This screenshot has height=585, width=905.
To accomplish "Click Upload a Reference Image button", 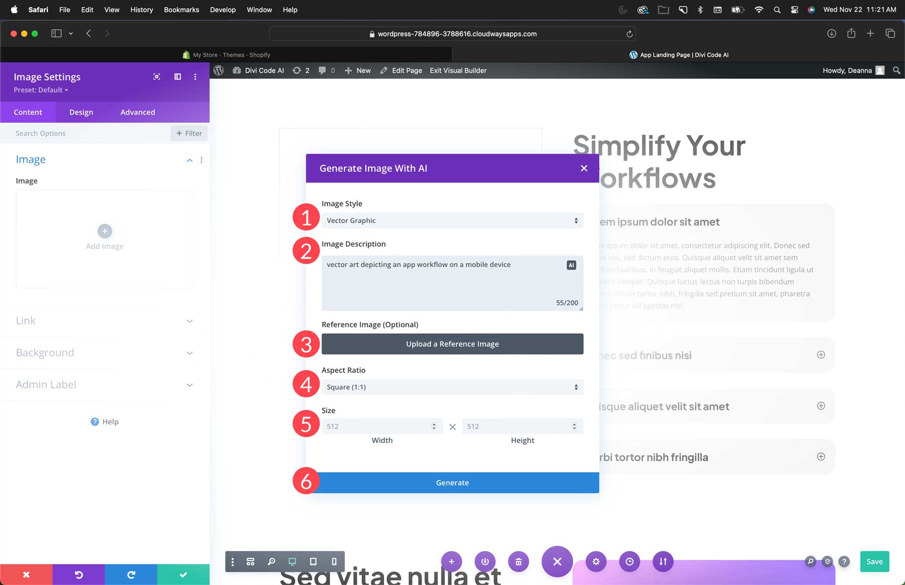I will [x=452, y=344].
